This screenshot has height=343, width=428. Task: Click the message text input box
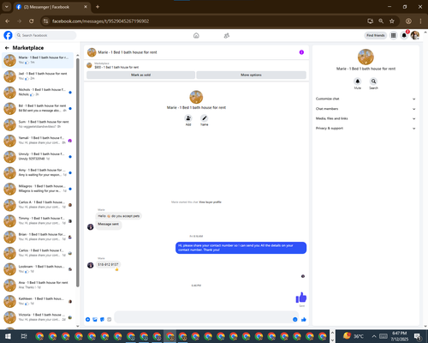click(x=206, y=317)
